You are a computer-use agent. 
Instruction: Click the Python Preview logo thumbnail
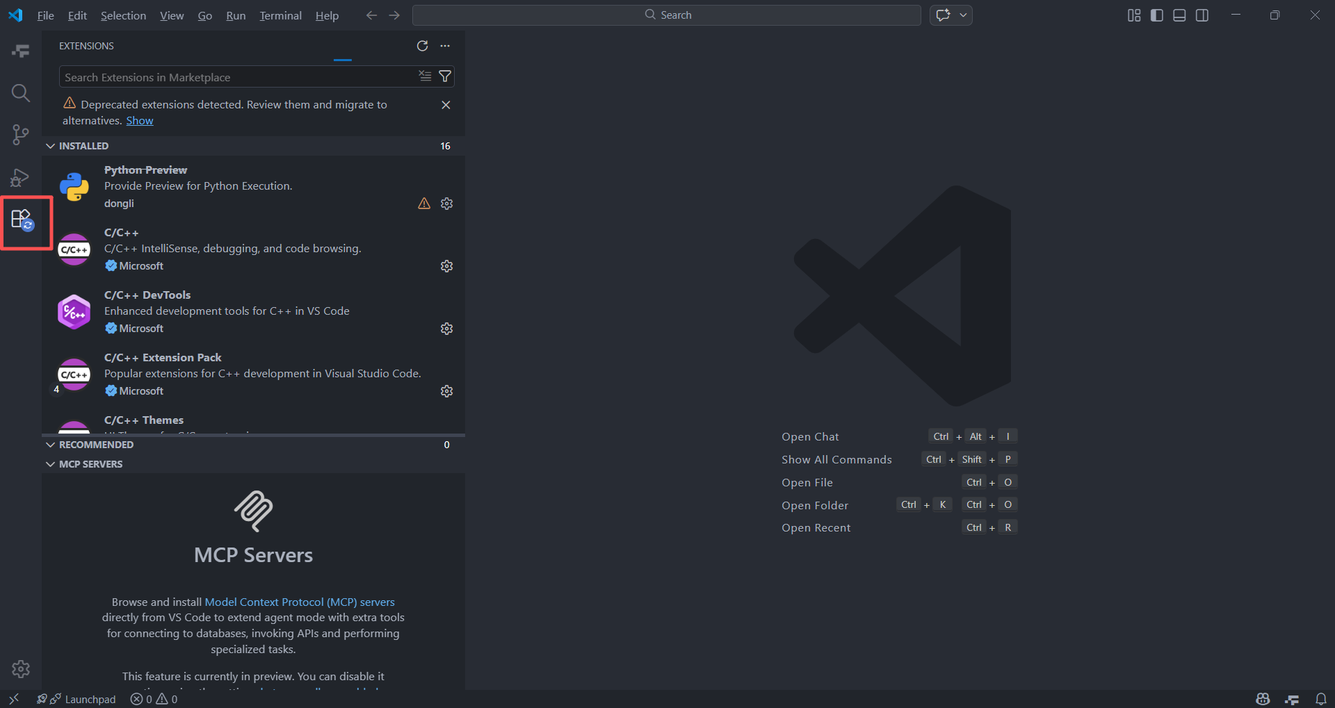74,186
